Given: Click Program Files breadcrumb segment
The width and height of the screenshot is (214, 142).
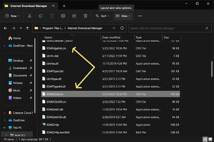Looking at the screenshot, I should coord(53,28).
